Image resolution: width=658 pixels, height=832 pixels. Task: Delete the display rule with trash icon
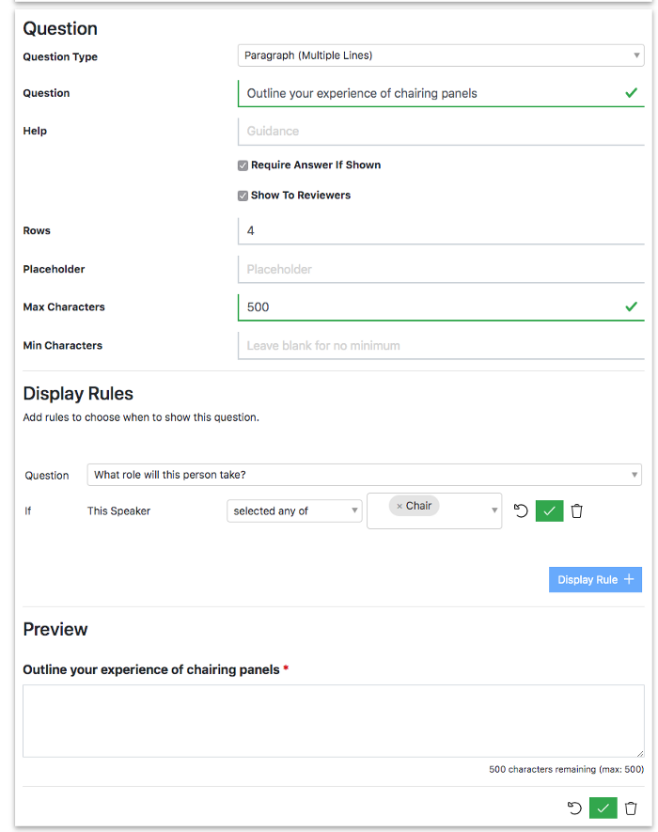[577, 511]
